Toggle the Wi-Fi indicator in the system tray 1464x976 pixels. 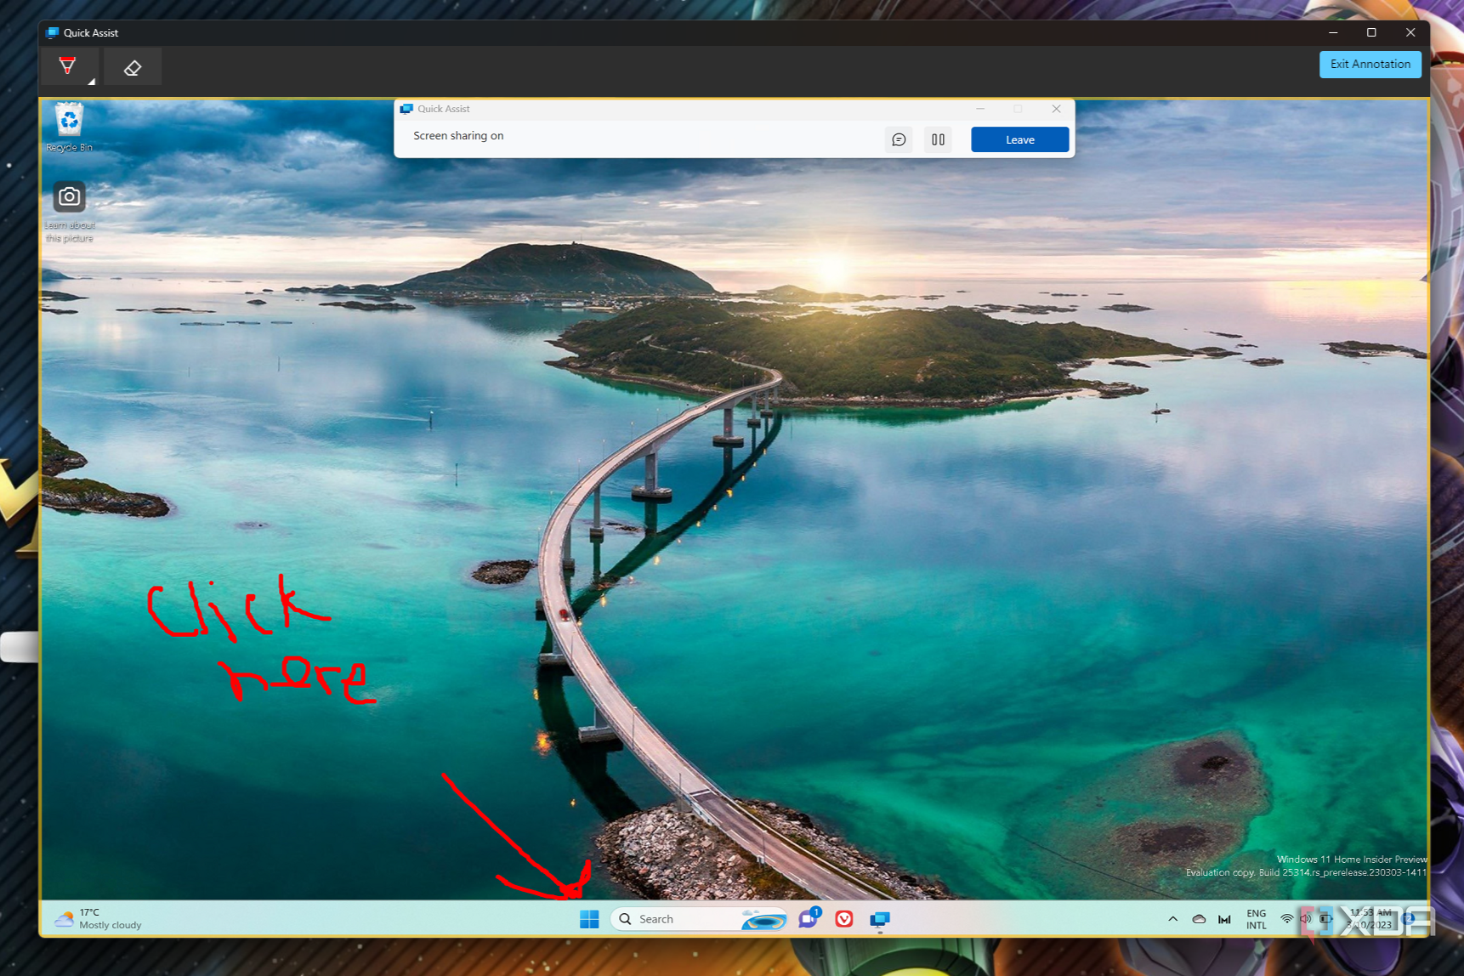point(1287,919)
